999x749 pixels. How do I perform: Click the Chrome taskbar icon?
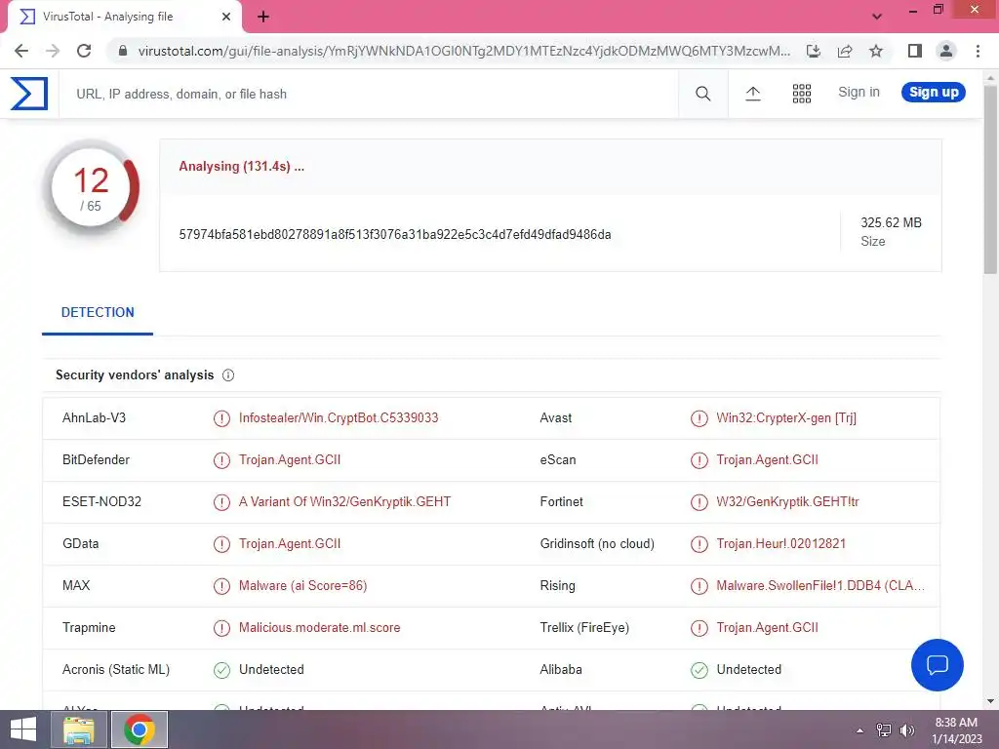tap(140, 729)
